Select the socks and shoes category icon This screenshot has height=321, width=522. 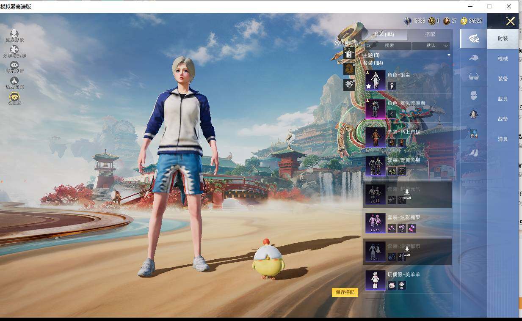coord(474,151)
